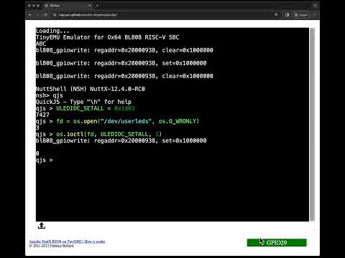Click the site info icon in the address bar

pyautogui.click(x=55, y=15)
